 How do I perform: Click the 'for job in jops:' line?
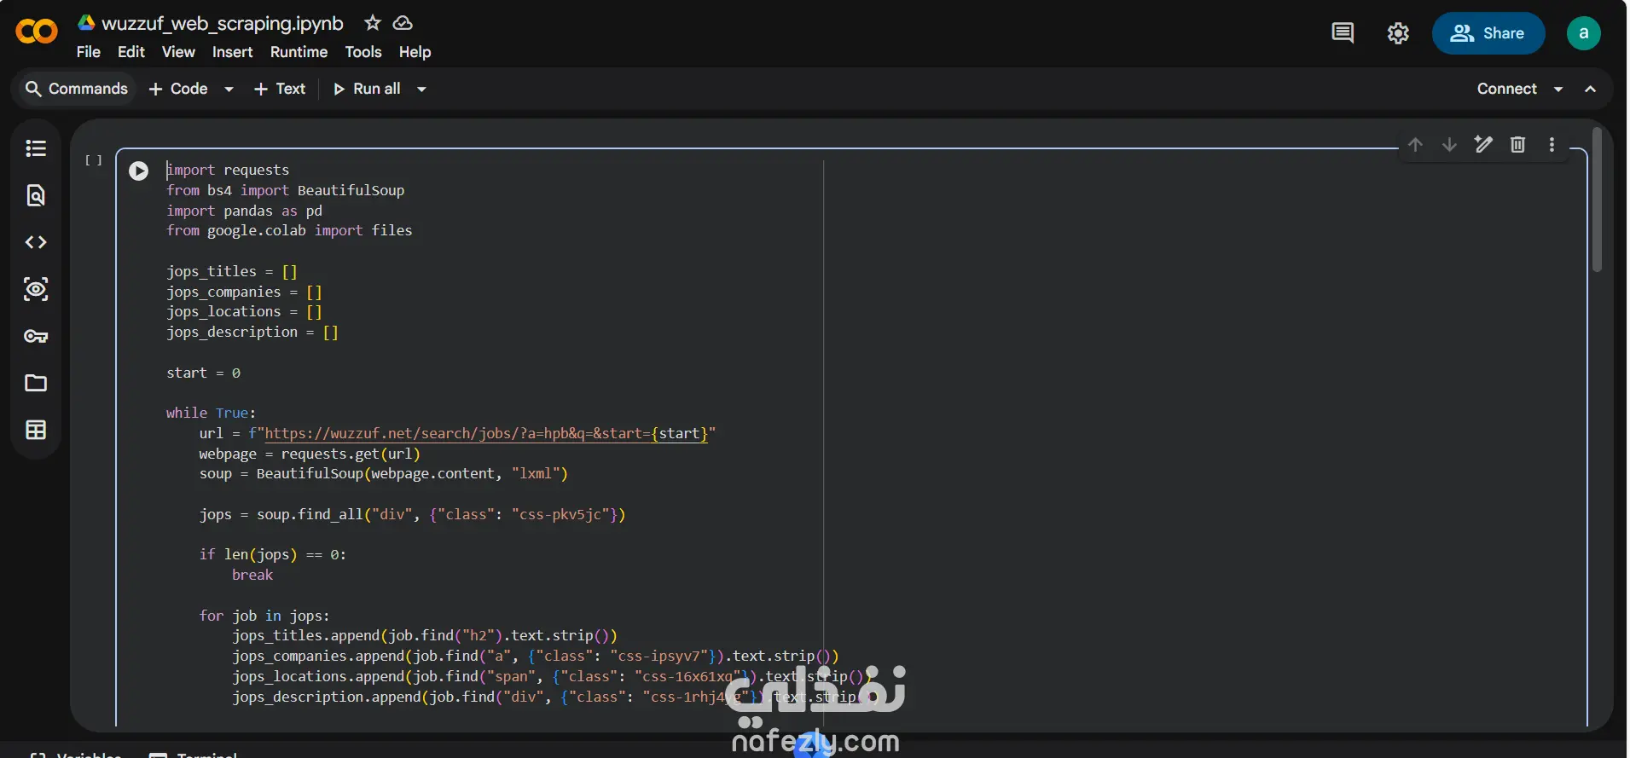point(264,616)
